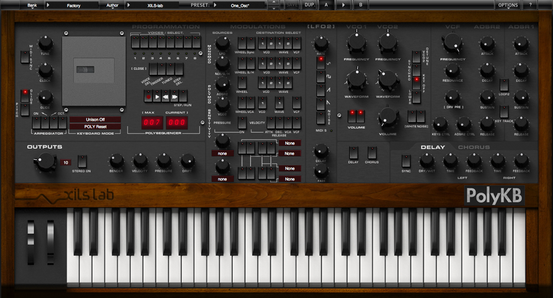Click the delay DRY/WET knob
Viewport: 553px width, 298px height.
(427, 161)
